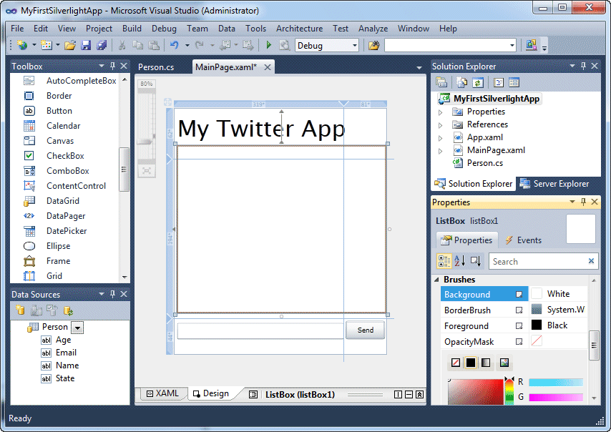Click the Cut scissors icon

[x=122, y=46]
